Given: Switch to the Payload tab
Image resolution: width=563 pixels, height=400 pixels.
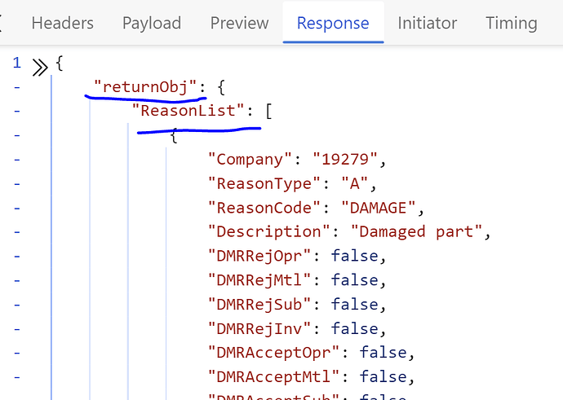Looking at the screenshot, I should [151, 23].
